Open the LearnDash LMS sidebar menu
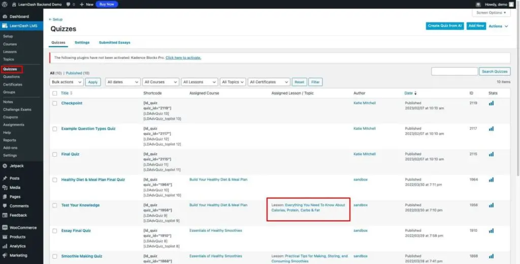 pyautogui.click(x=21, y=25)
